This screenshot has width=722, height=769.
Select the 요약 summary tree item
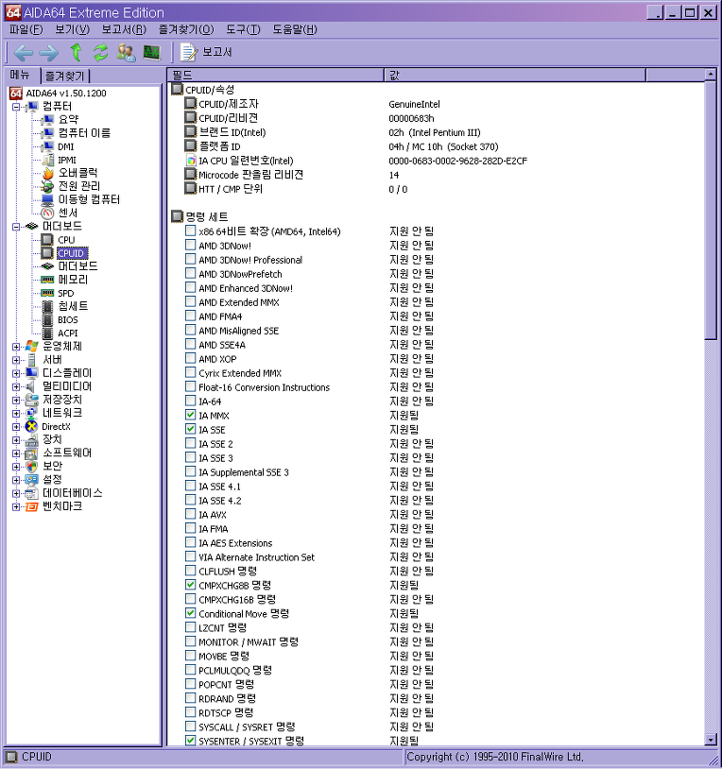68,120
